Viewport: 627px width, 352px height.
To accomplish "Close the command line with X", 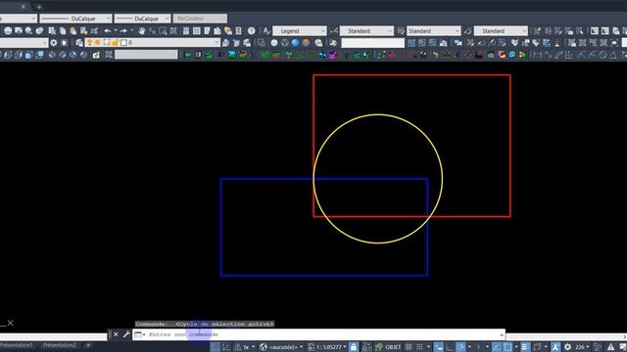I will 116,334.
